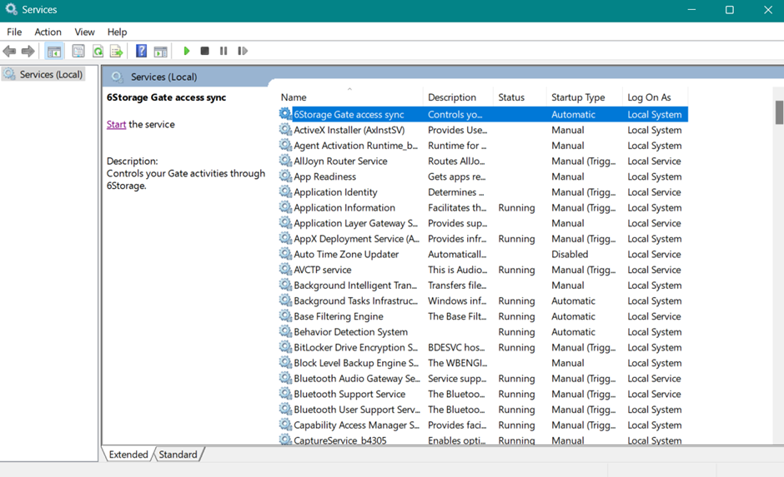Select the Bluetooth Audio Gateway service

[x=483, y=378]
